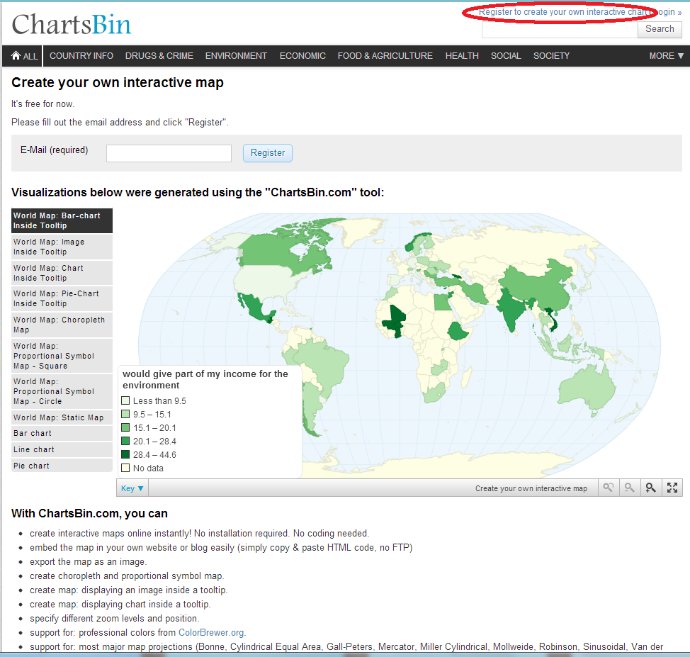Open the SOCIETY category
690x657 pixels.
tap(551, 56)
